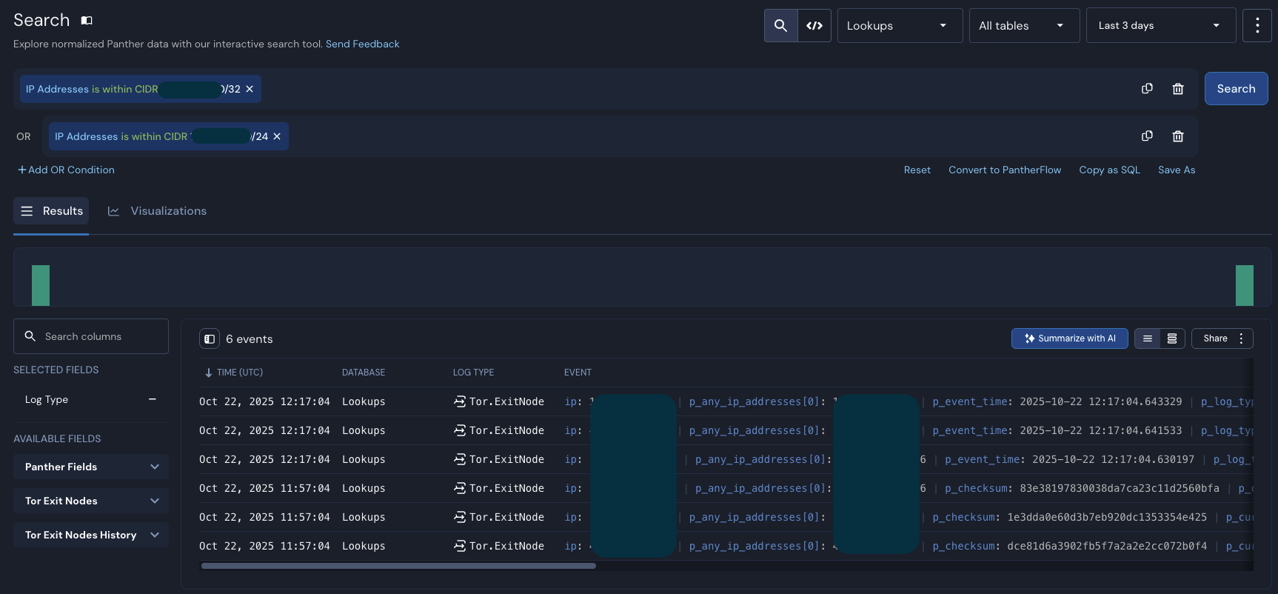Image resolution: width=1278 pixels, height=594 pixels.
Task: Click the docs panel icon beside Search title
Action: 87,21
